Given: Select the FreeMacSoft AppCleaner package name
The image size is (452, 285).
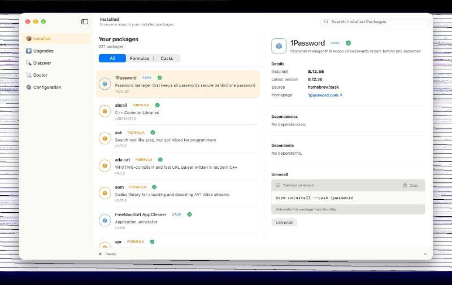Looking at the screenshot, I should point(141,215).
